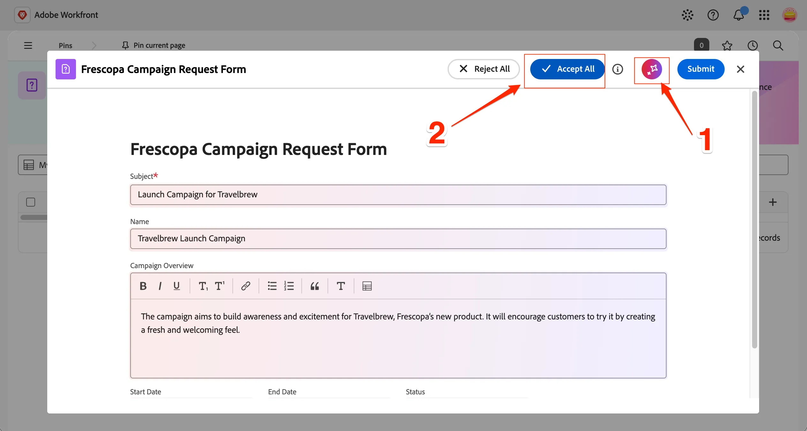Apply superscript formatting in the editor
Image resolution: width=807 pixels, height=431 pixels.
pos(220,286)
